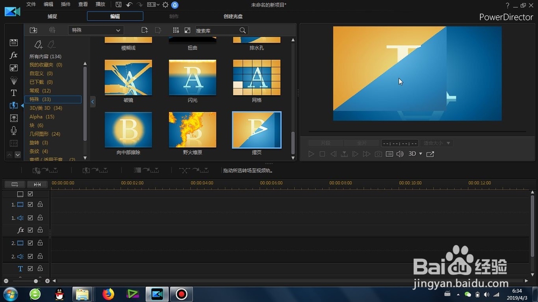
Task: Open the aspect ratio 16:9 dropdown
Action: tap(153, 5)
